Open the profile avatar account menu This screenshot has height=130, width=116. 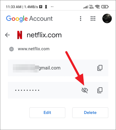pos(107,18)
